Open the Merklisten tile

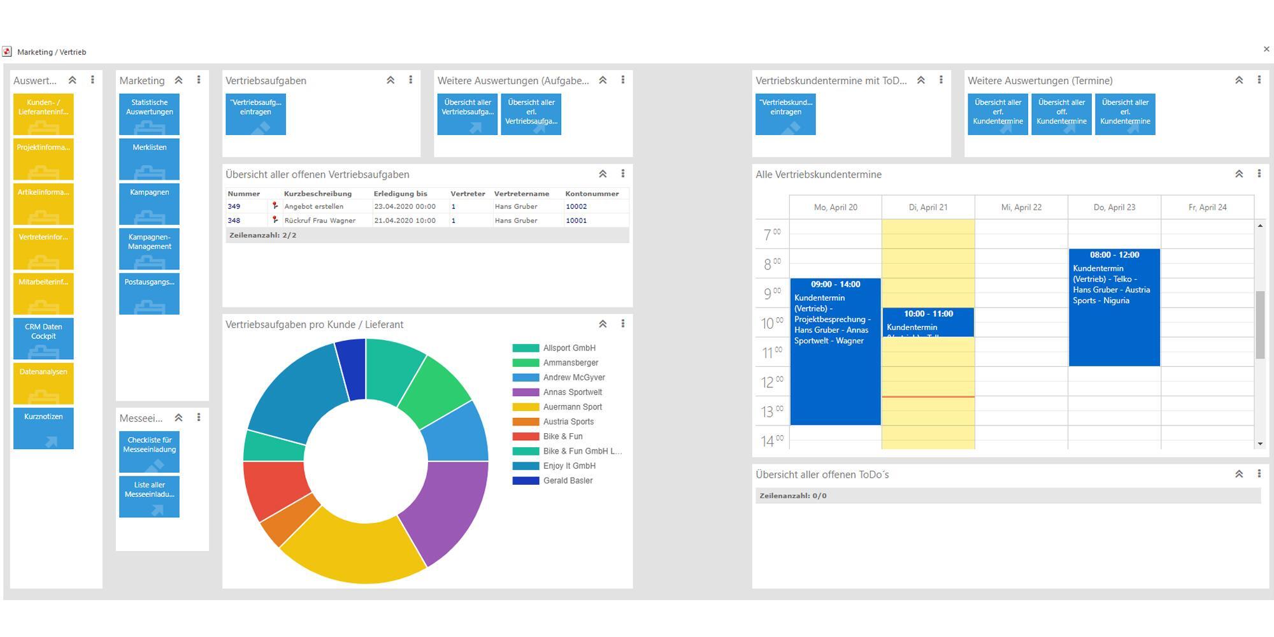(x=149, y=159)
